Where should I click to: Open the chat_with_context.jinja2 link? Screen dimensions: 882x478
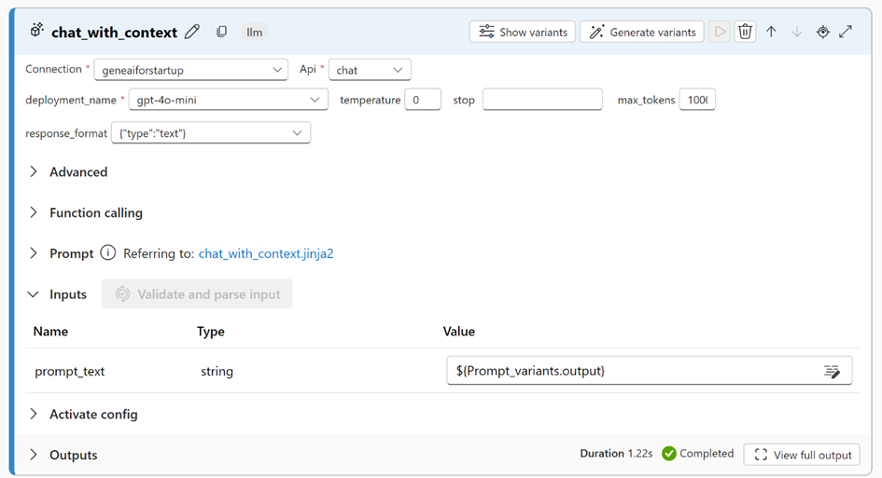266,253
